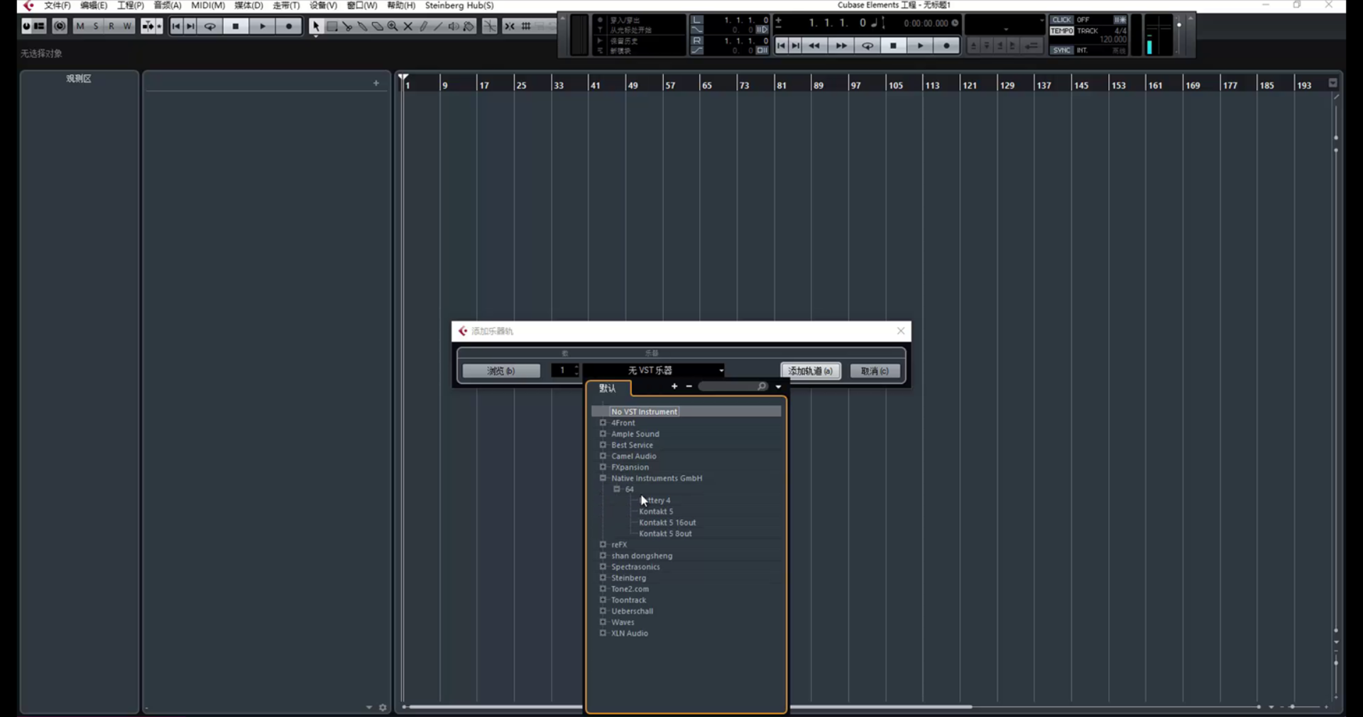Select the Erase tool
This screenshot has width=1363, height=717.
point(378,26)
